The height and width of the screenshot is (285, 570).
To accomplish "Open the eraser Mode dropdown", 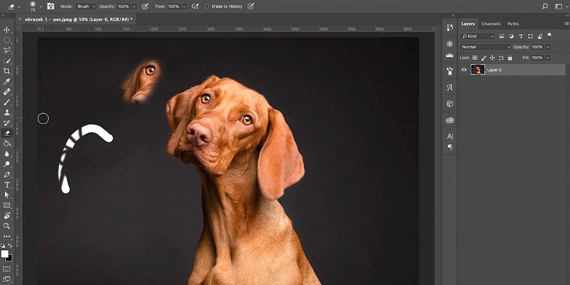I will click(x=85, y=6).
